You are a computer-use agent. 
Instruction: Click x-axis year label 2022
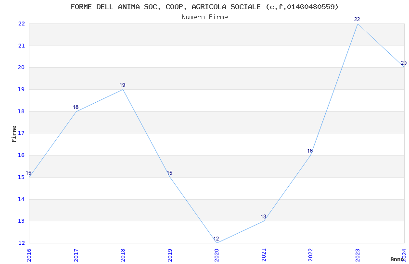pyautogui.click(x=311, y=255)
